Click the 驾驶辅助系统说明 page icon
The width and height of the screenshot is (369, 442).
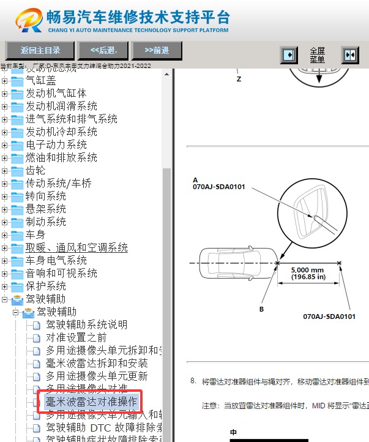(x=37, y=325)
